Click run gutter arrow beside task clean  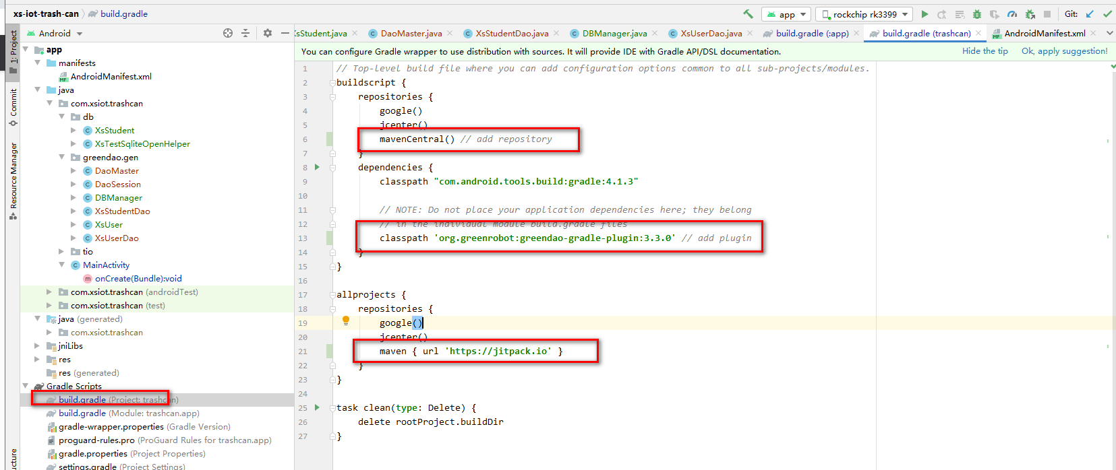coord(317,407)
